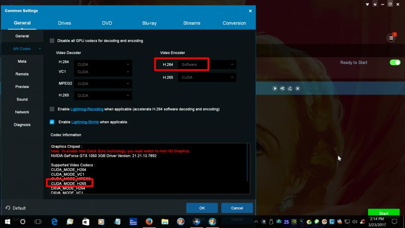Open Cortana search circle in taskbar
Viewport: 405px width, 228px height.
(x=23, y=222)
